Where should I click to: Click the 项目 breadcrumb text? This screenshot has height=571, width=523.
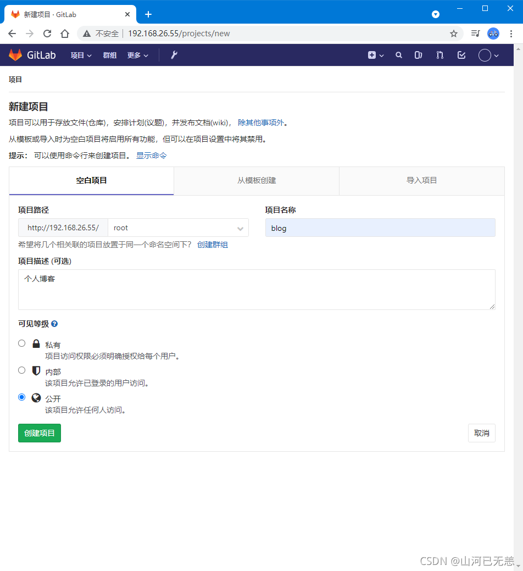(15, 79)
